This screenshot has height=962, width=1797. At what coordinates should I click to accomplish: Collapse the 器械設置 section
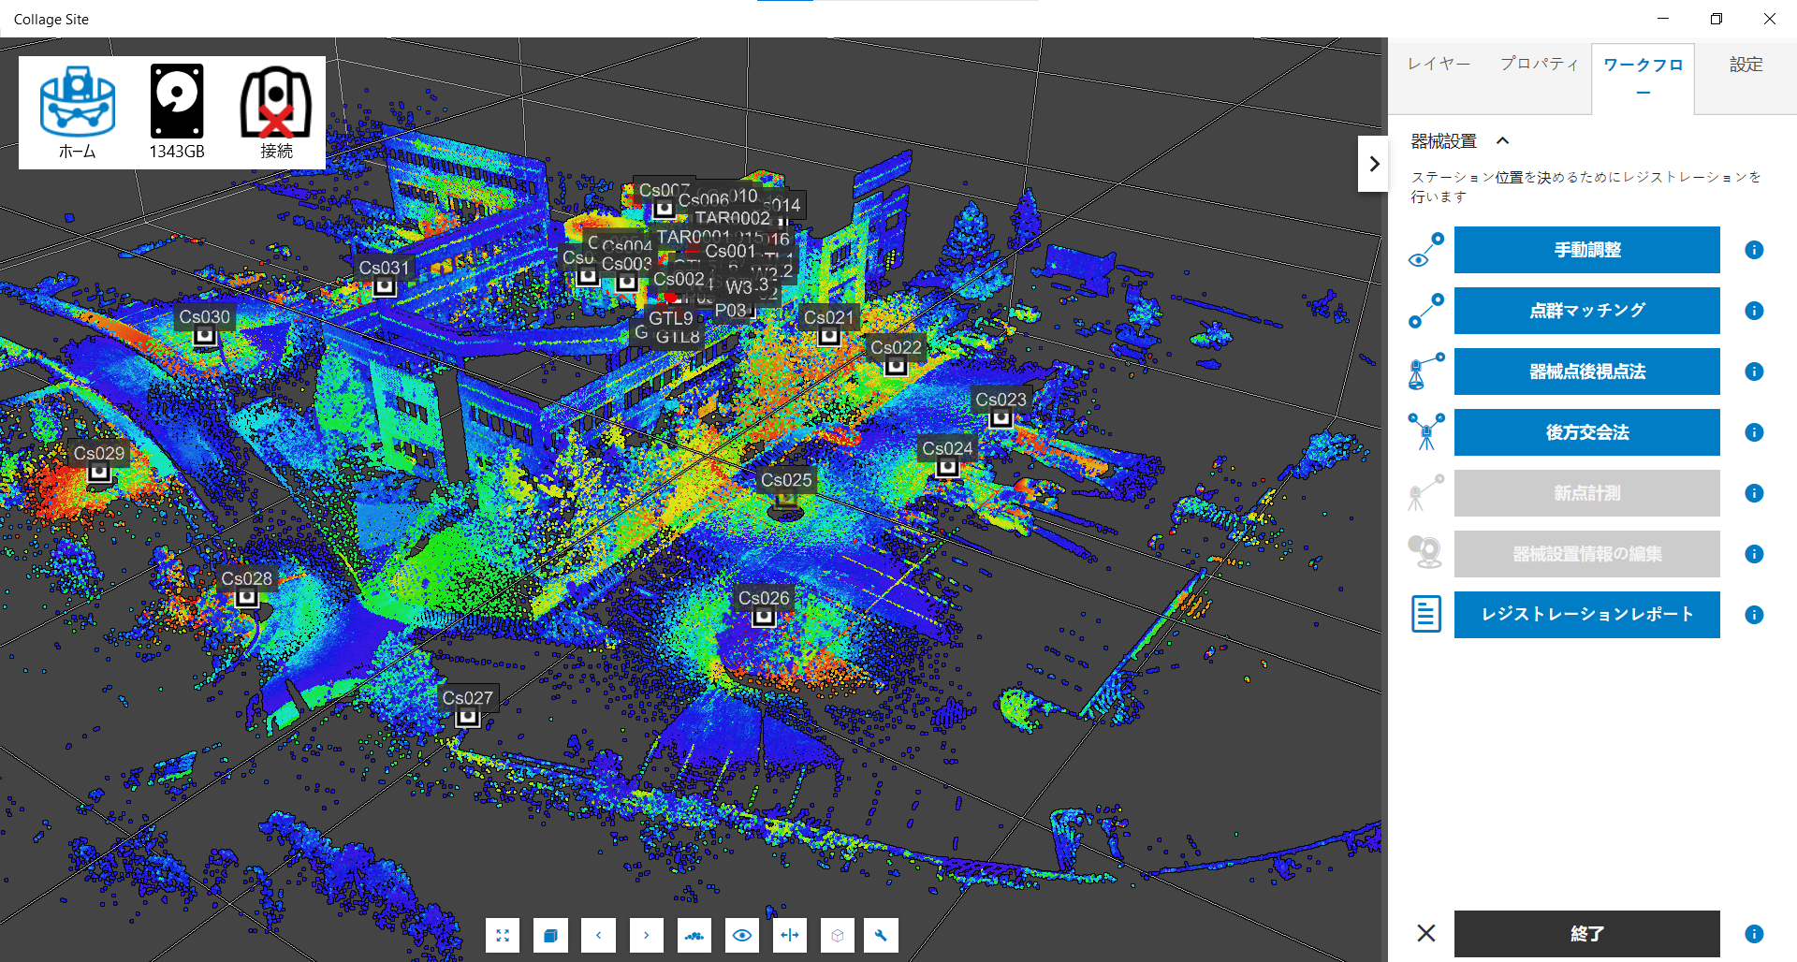coord(1502,141)
